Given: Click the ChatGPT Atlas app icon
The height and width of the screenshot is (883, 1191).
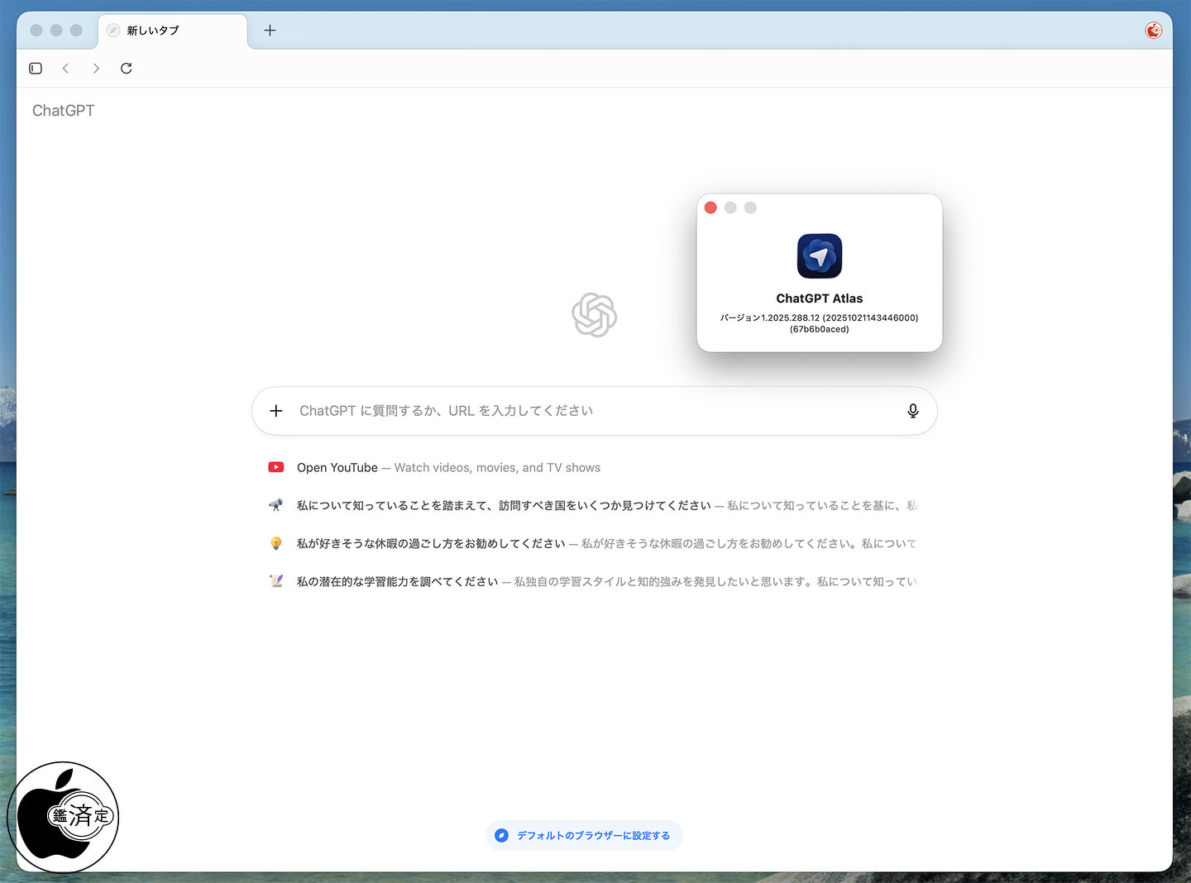Looking at the screenshot, I should click(819, 256).
